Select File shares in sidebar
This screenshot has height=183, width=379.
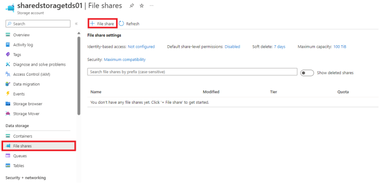(x=39, y=146)
